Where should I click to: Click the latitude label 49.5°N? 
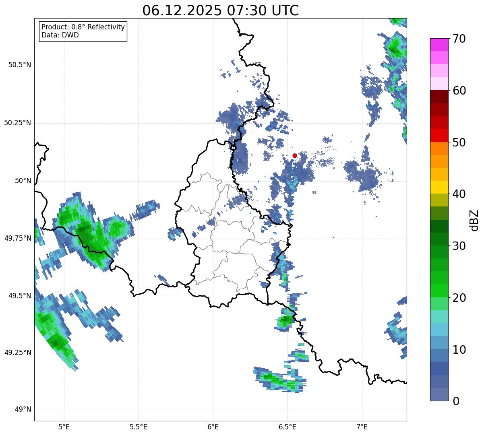pos(20,296)
